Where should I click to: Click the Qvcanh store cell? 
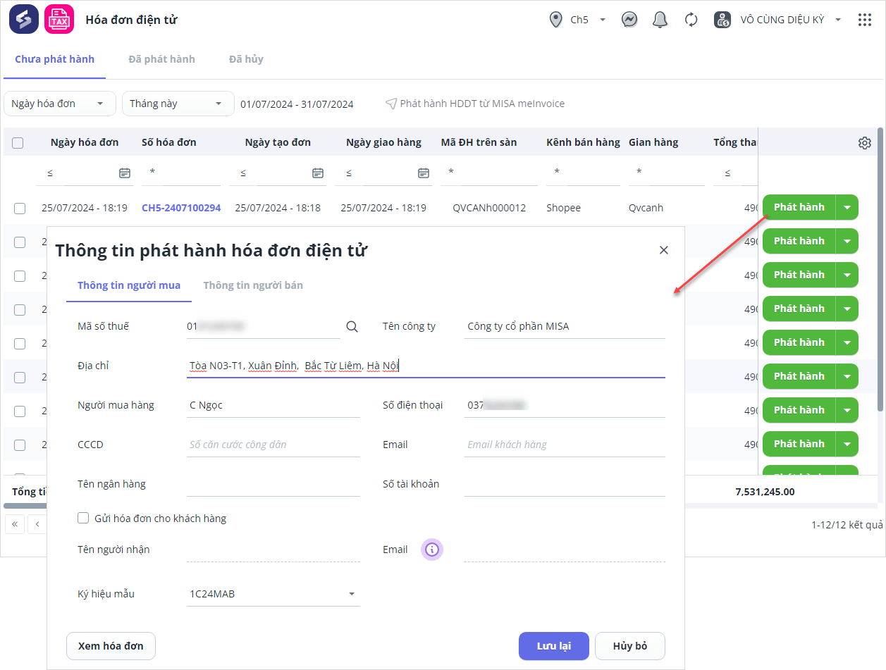pyautogui.click(x=646, y=208)
